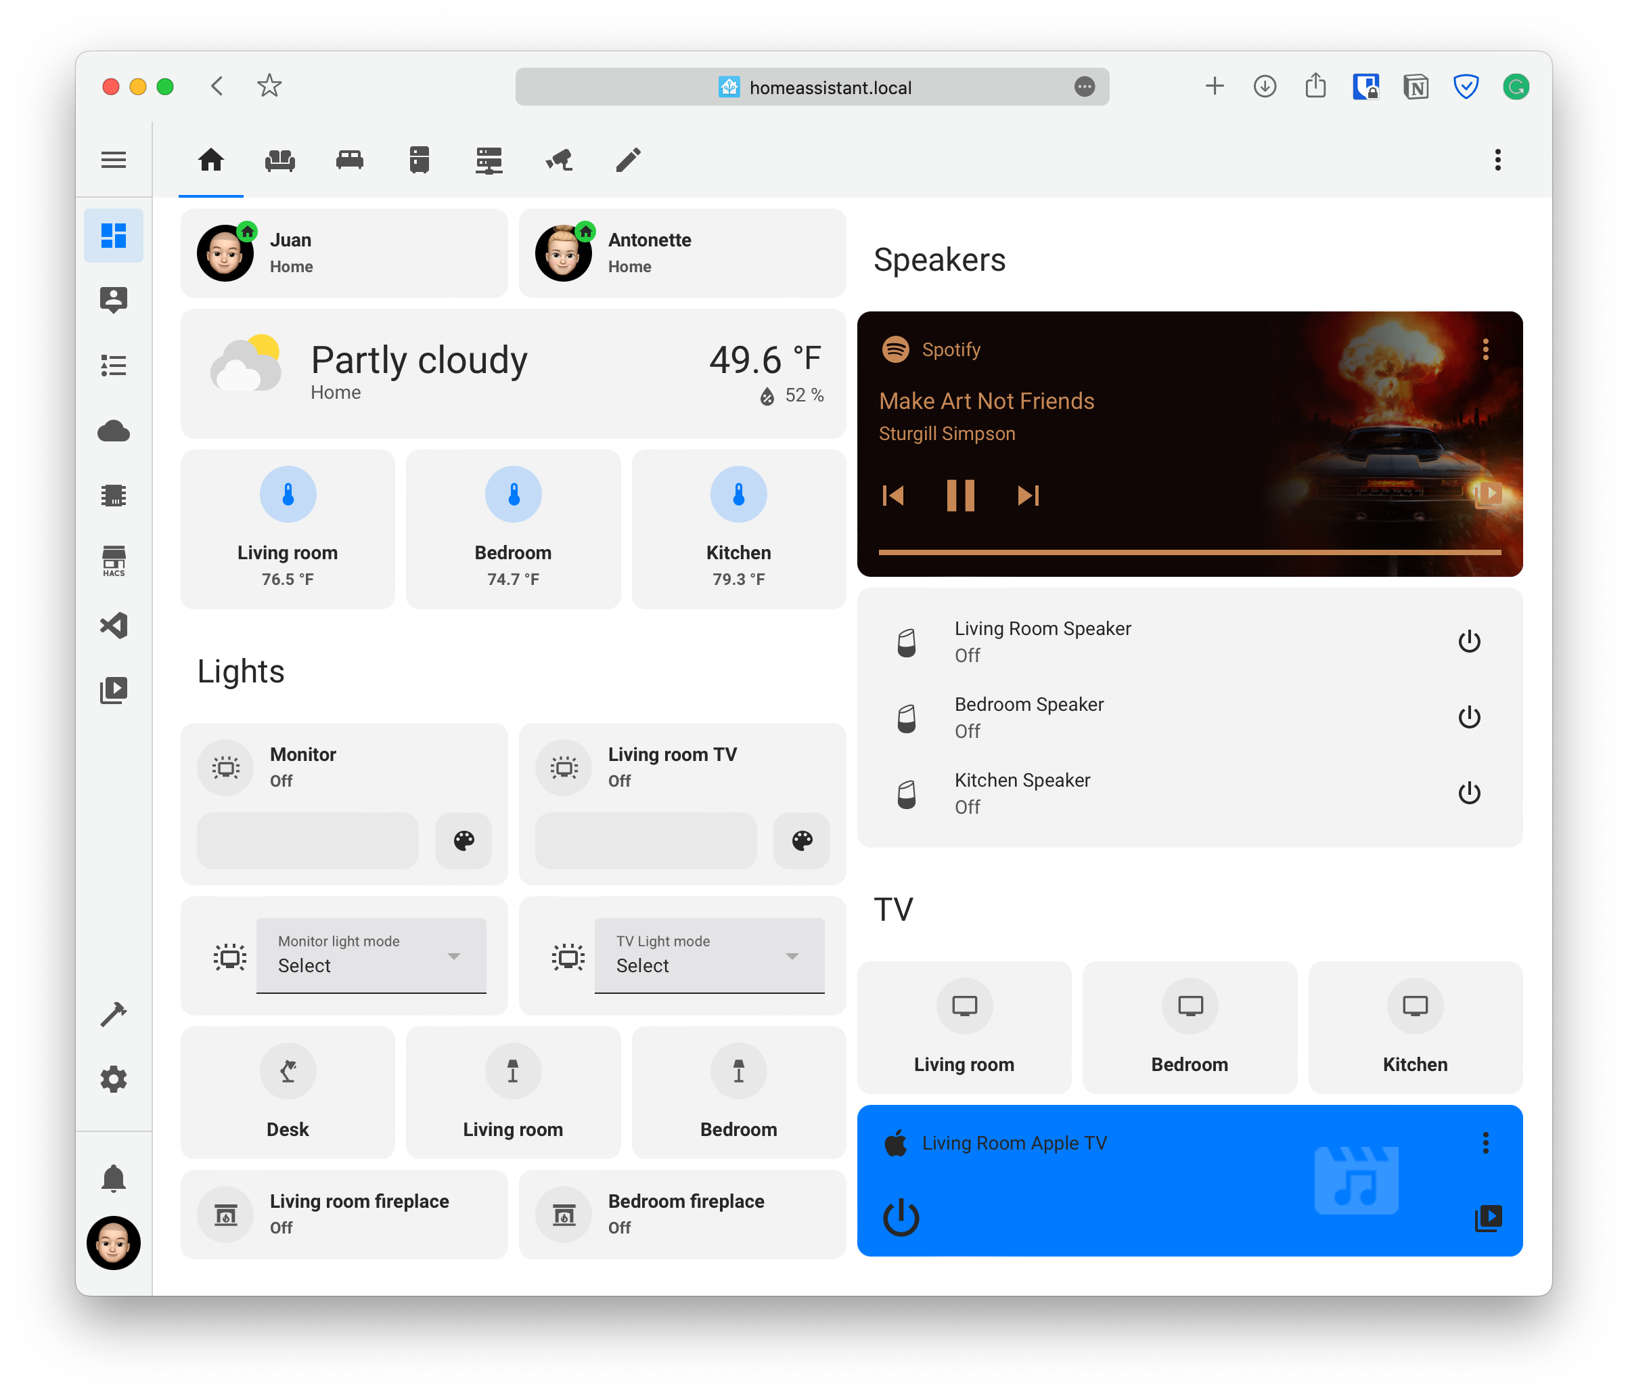Pause Sturgill Simpson on Spotify

click(961, 494)
